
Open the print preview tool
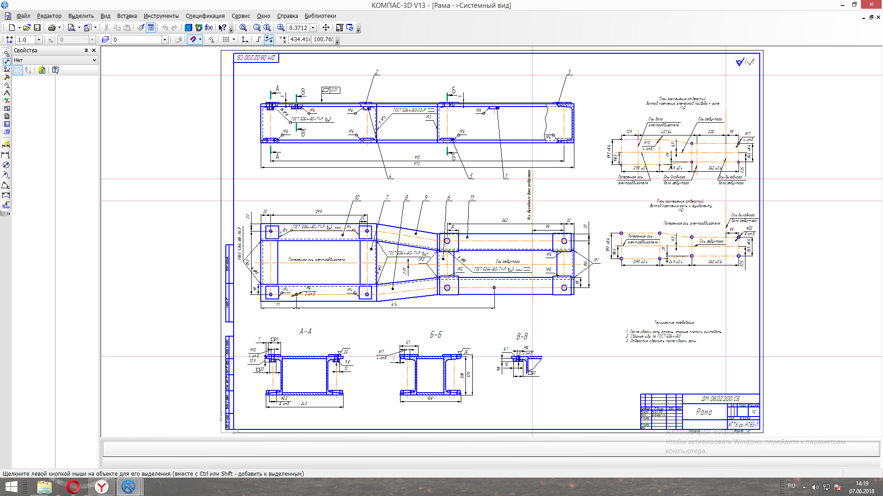tap(71, 28)
